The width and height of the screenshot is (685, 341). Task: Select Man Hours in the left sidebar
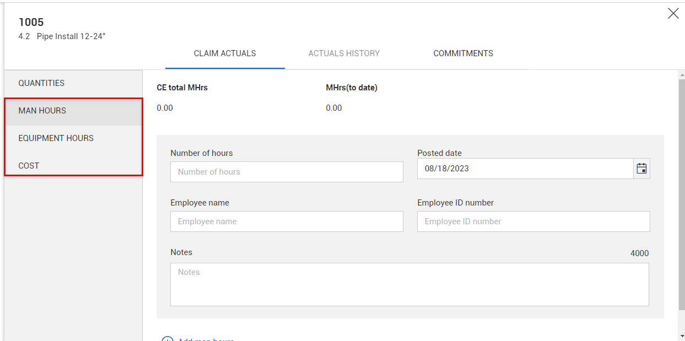tap(42, 111)
